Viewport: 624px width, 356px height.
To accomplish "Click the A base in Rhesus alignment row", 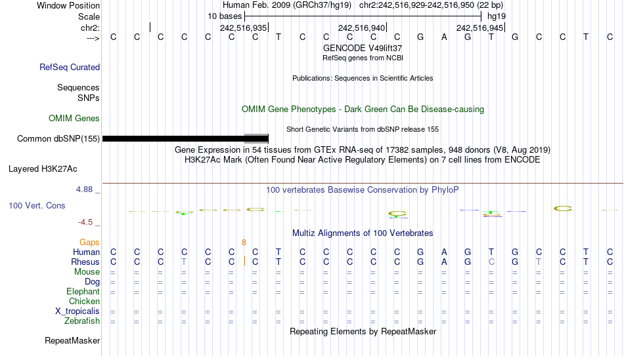I will click(444, 262).
